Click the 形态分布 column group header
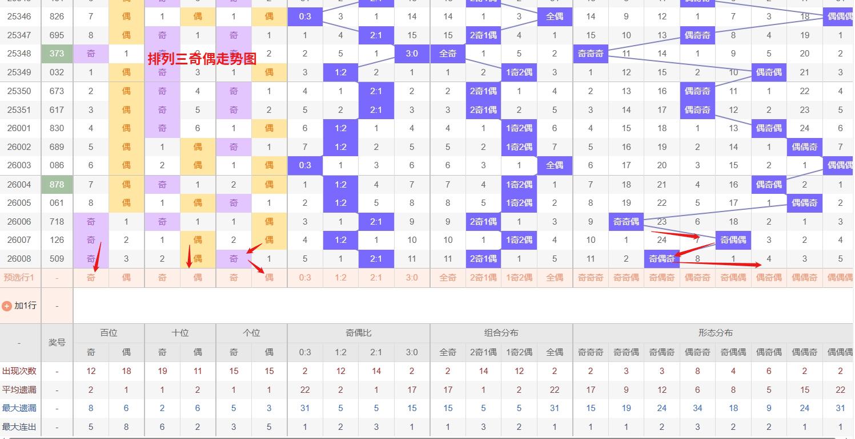855x439 pixels. point(715,333)
